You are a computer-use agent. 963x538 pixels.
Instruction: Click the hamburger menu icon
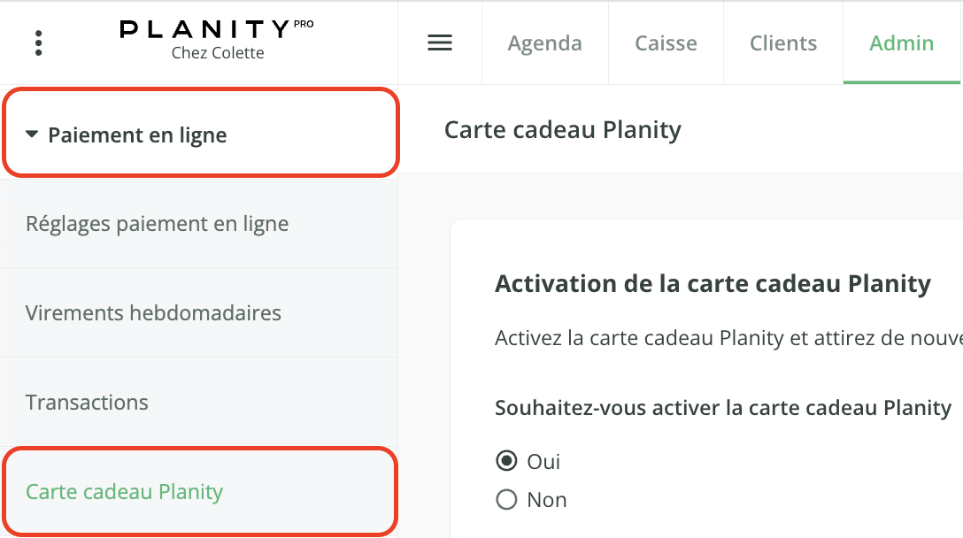tap(440, 42)
